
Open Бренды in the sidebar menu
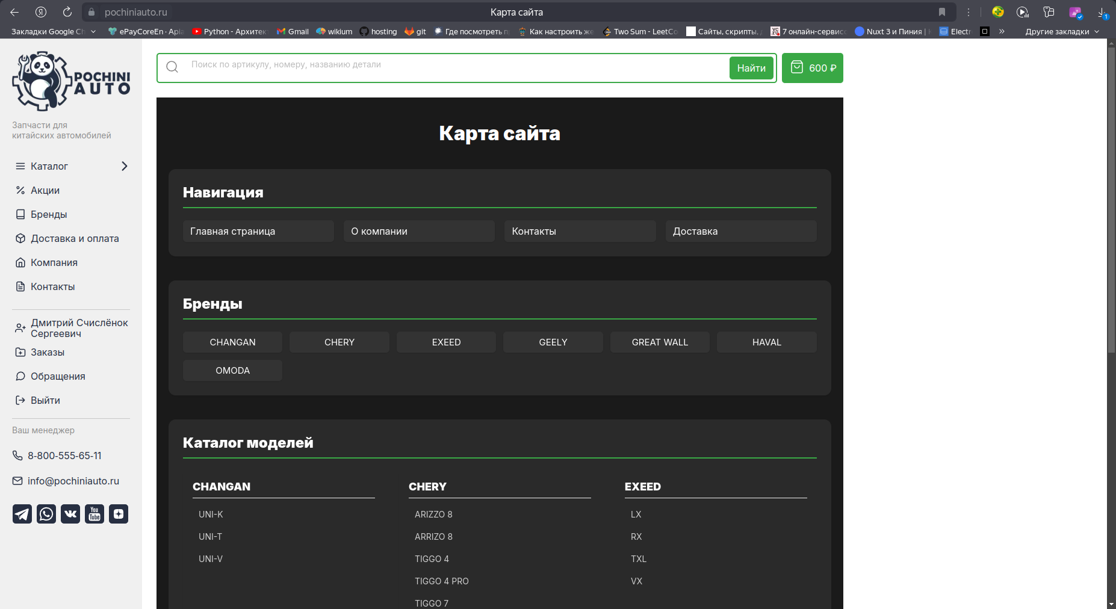tap(49, 214)
